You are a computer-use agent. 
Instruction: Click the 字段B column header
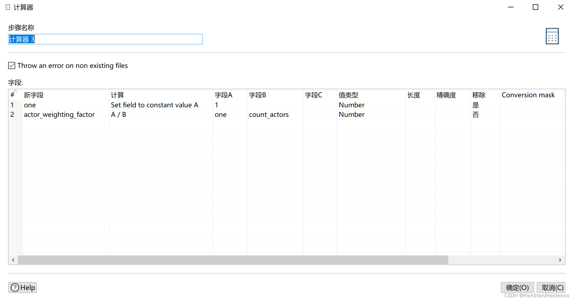coord(275,95)
